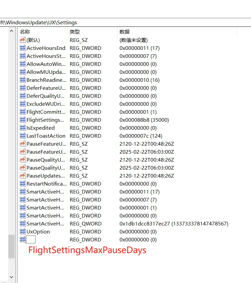Select the (默认) value name
Image resolution: width=251 pixels, height=283 pixels.
click(x=33, y=40)
